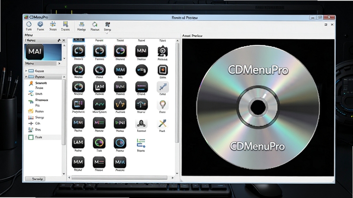The image size is (353, 198).
Task: Select the highlighted blue tab above the icon grid
Action: click(79, 40)
